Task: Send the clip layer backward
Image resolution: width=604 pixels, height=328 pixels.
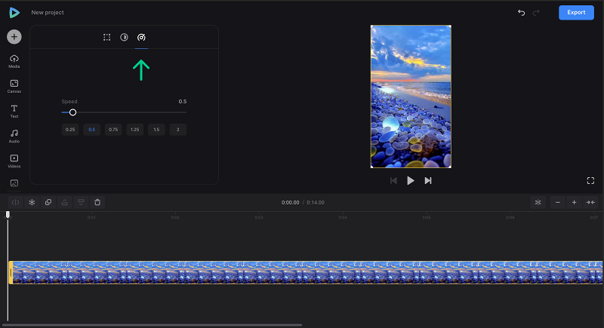Action: pos(81,202)
